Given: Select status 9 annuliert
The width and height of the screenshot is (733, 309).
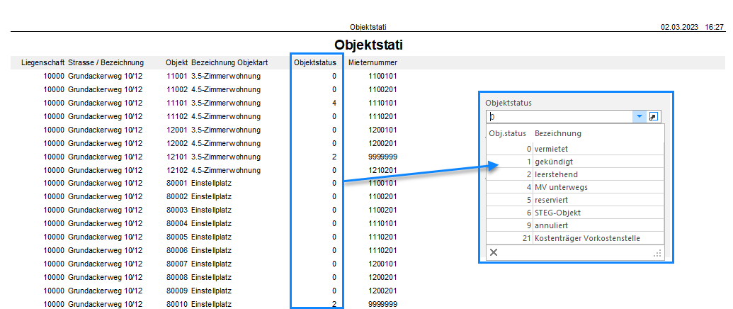Looking at the screenshot, I should coord(575,225).
